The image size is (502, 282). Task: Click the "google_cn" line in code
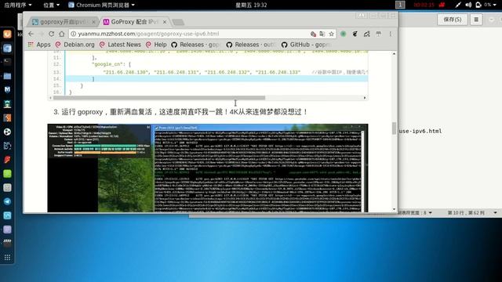(111, 64)
